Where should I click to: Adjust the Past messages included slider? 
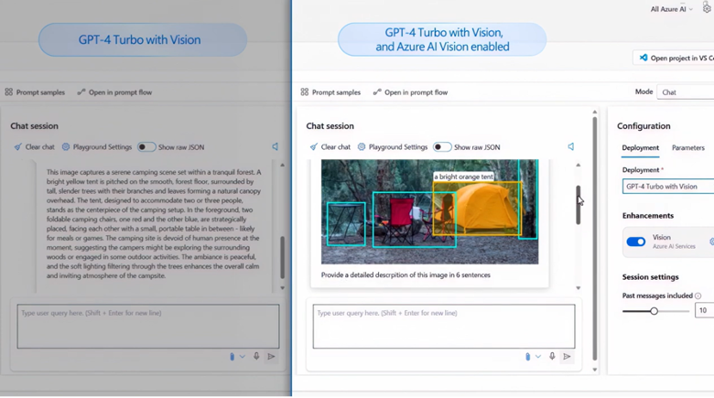click(x=654, y=311)
